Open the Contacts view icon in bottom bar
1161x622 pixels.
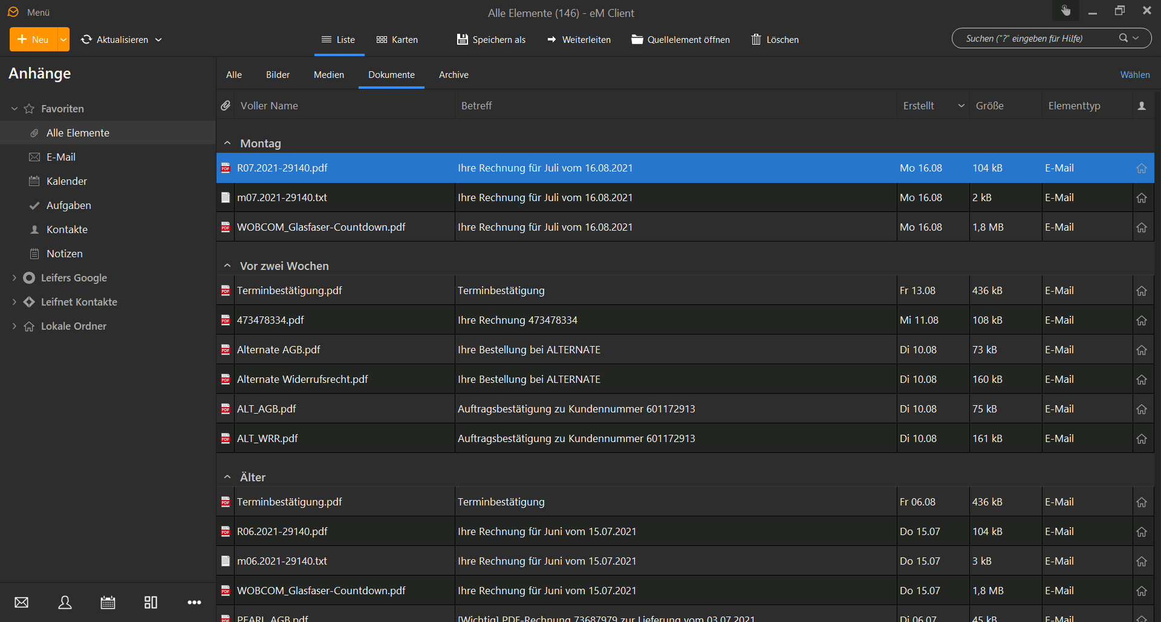[65, 602]
